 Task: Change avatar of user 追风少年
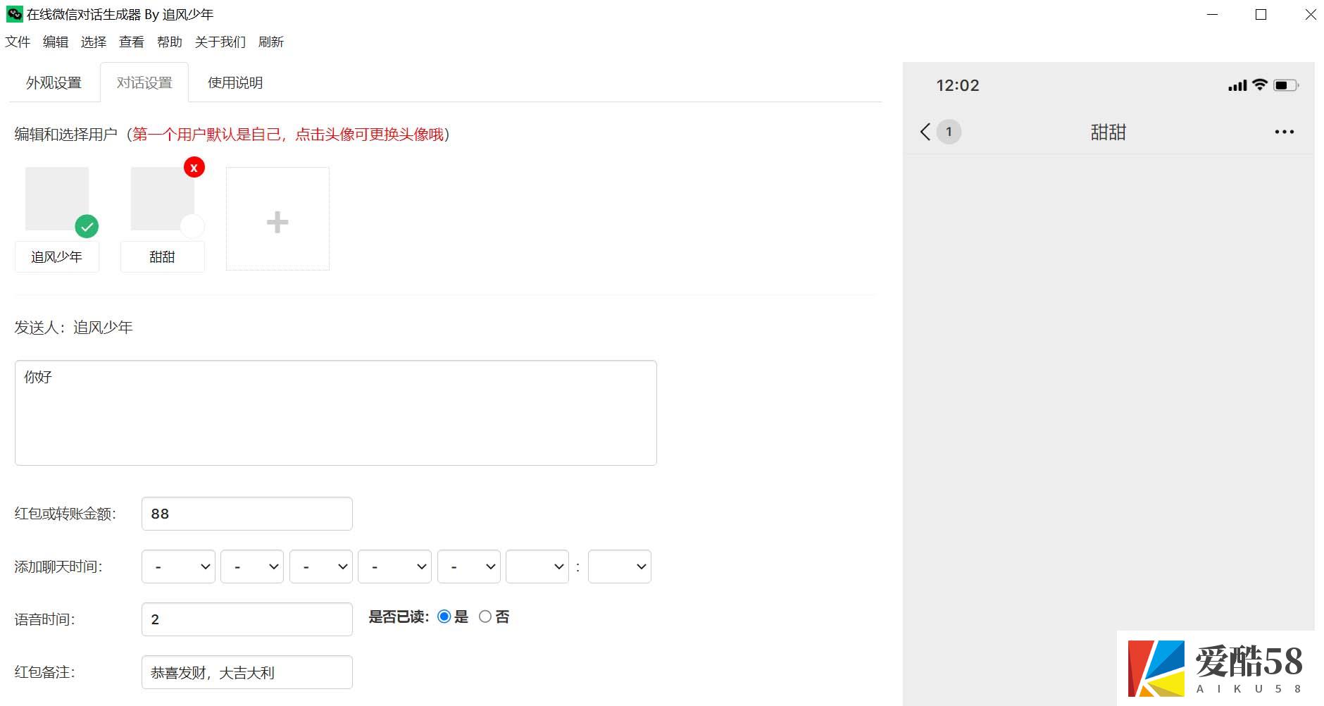click(57, 199)
